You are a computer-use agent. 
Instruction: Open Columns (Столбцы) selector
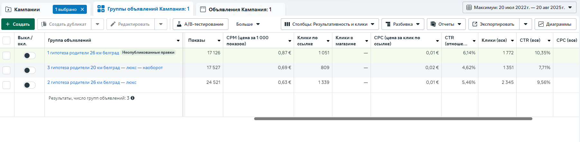click(329, 24)
